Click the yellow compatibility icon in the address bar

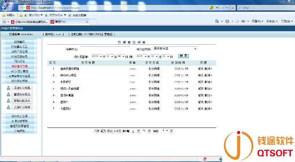click(x=212, y=8)
